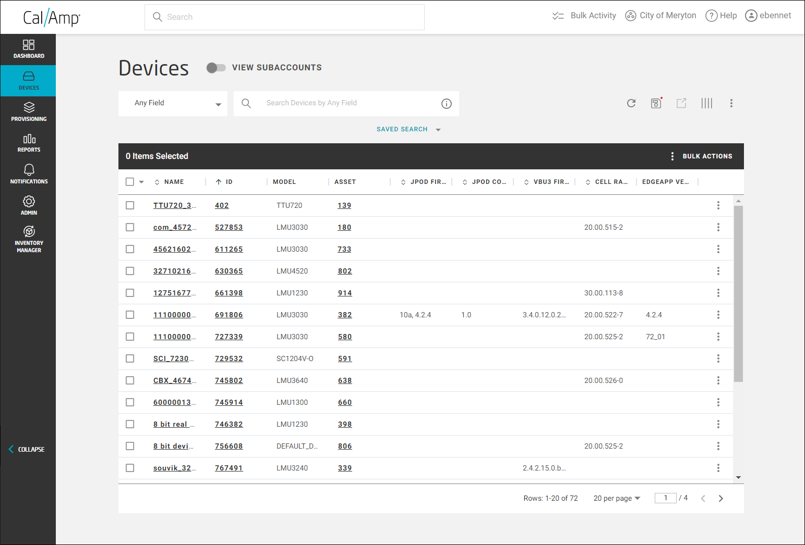Screen dimensions: 805x545
Task: Go to the next page
Action: pyautogui.click(x=721, y=499)
